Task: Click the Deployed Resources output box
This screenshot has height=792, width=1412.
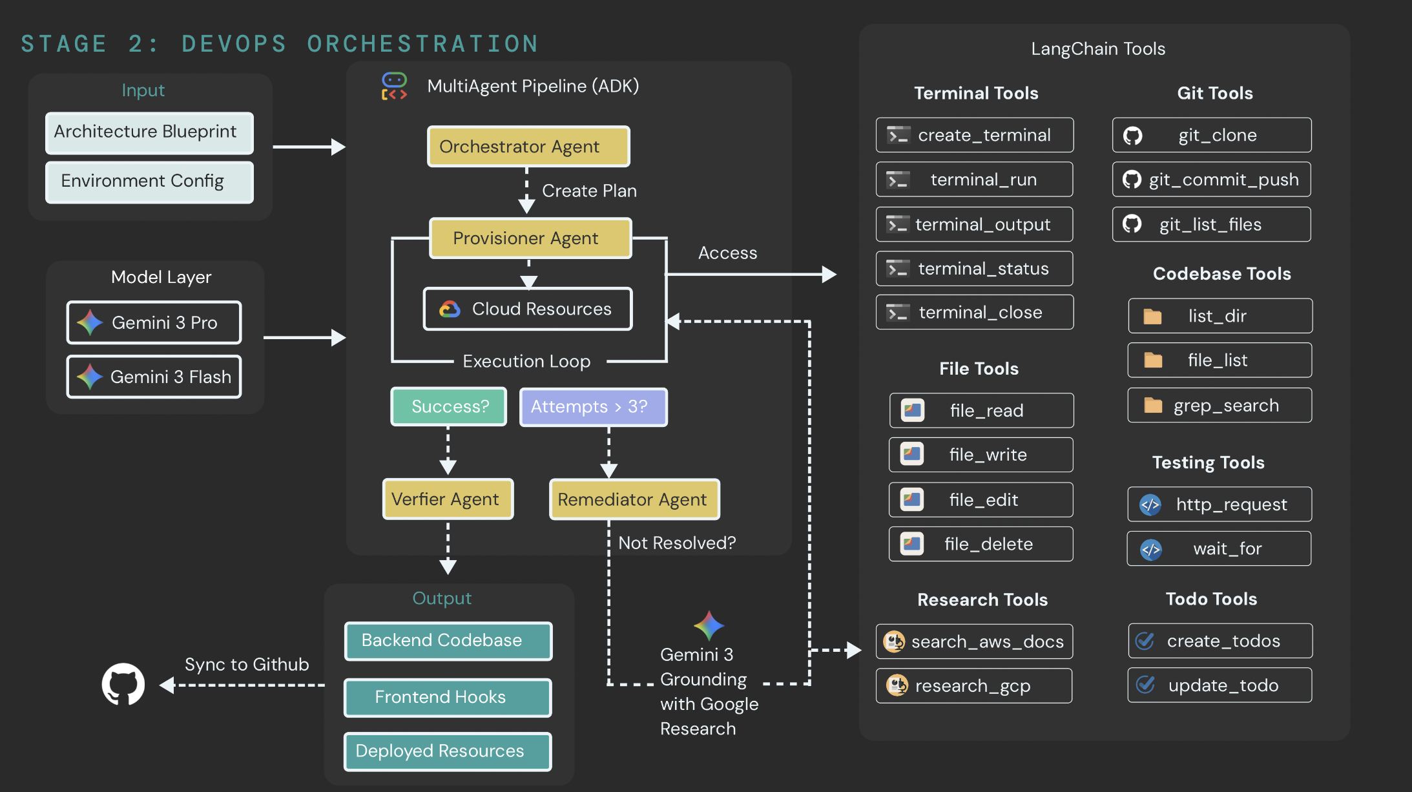Action: coord(448,751)
